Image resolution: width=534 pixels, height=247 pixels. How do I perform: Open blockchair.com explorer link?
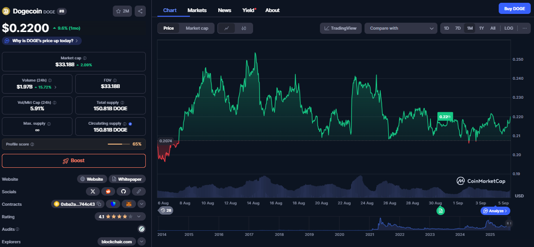117,241
